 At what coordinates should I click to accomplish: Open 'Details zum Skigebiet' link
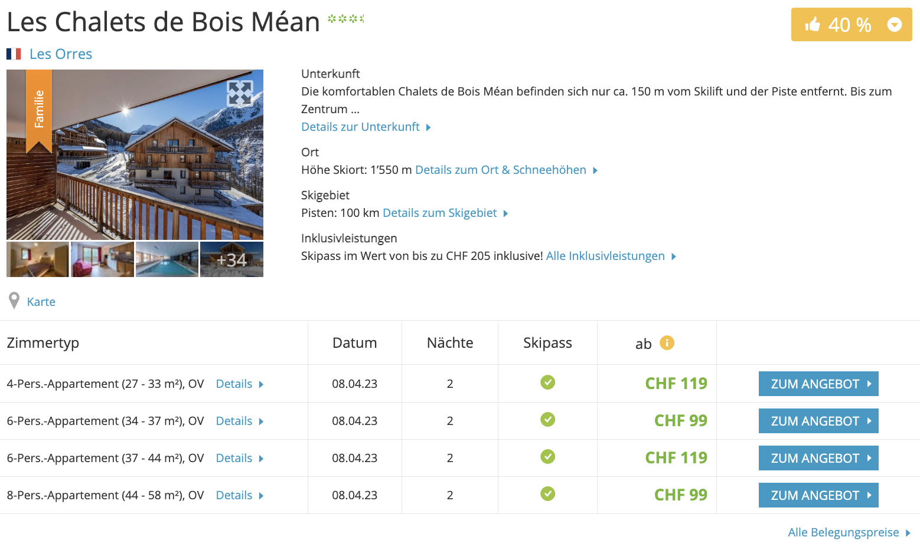pyautogui.click(x=445, y=213)
